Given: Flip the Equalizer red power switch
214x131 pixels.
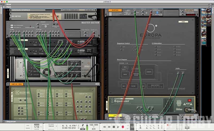Looking at the screenshot, I should click(x=189, y=100).
